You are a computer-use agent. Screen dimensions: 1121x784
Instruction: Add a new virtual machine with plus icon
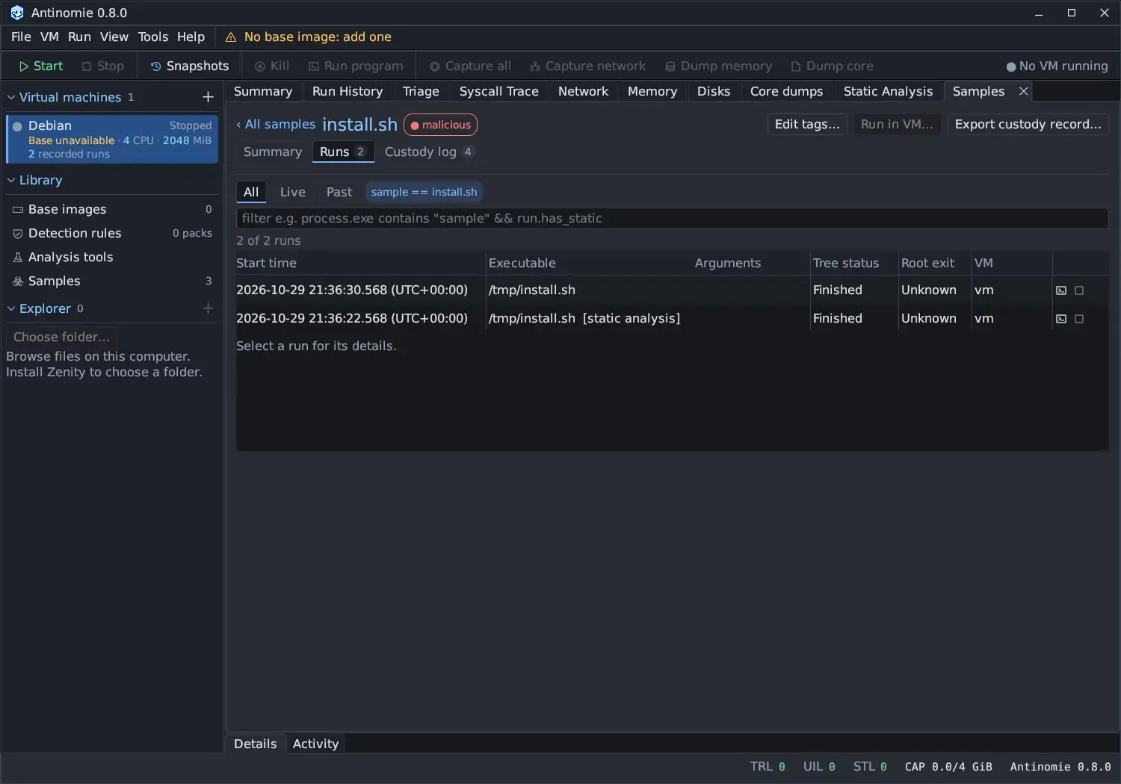point(208,97)
